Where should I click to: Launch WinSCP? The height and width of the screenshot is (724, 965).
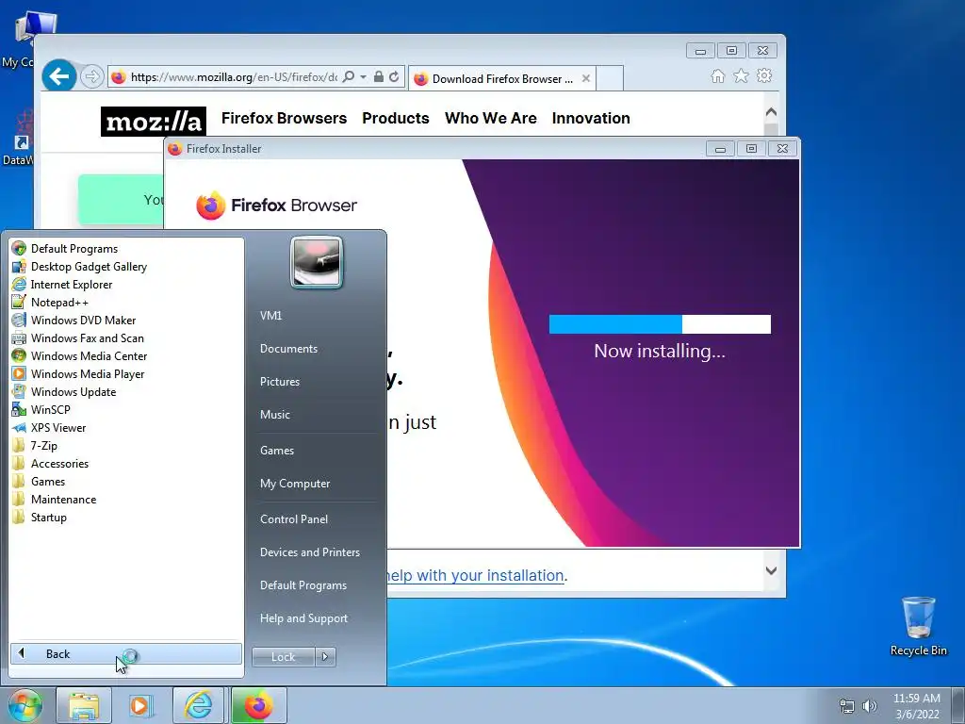coord(41,409)
